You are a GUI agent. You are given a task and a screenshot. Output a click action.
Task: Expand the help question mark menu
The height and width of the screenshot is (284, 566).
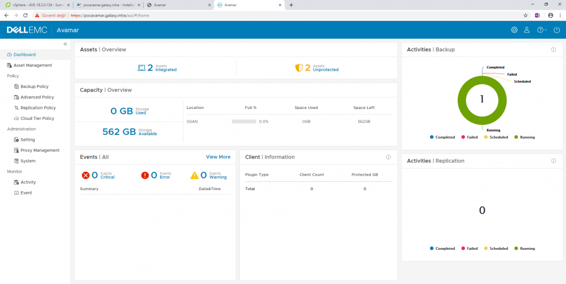[x=542, y=30]
